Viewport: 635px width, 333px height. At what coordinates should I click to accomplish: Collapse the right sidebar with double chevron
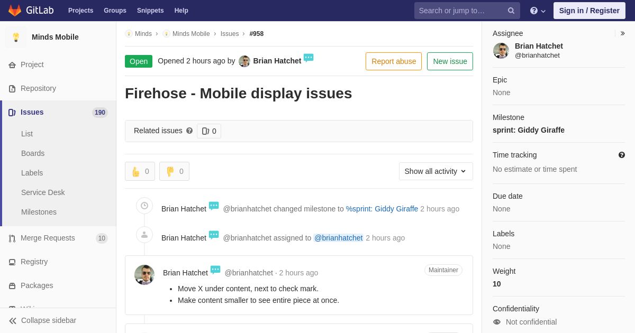coord(623,33)
